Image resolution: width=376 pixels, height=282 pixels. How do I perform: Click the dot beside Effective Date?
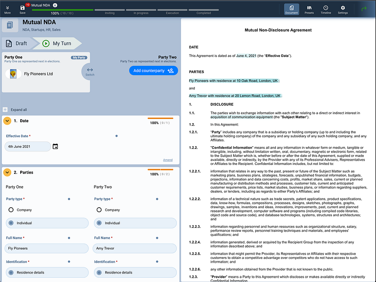point(117,136)
